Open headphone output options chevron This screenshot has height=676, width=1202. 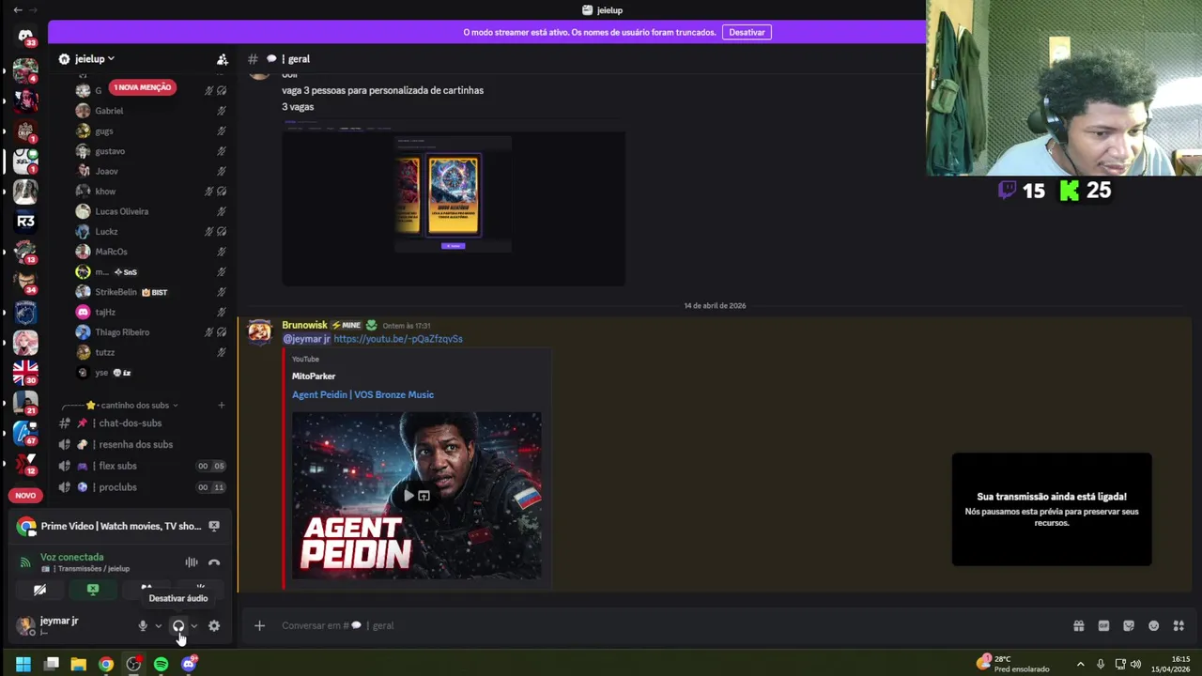click(194, 626)
